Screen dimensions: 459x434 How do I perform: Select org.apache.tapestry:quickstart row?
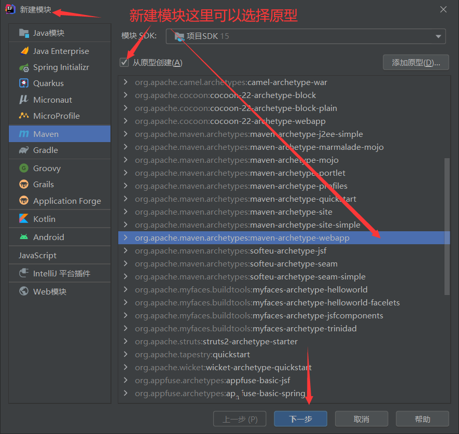284,354
